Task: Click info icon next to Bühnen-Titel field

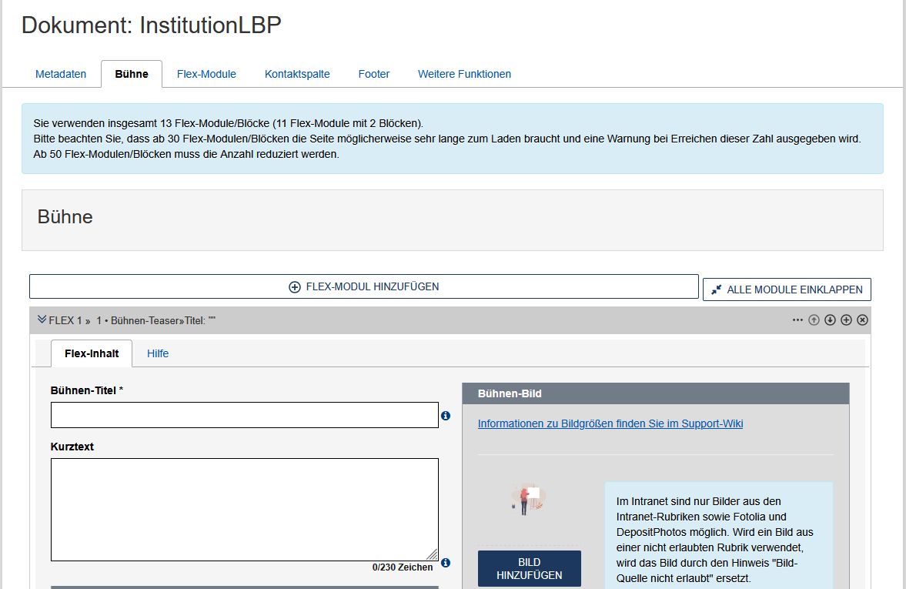Action: pos(446,416)
